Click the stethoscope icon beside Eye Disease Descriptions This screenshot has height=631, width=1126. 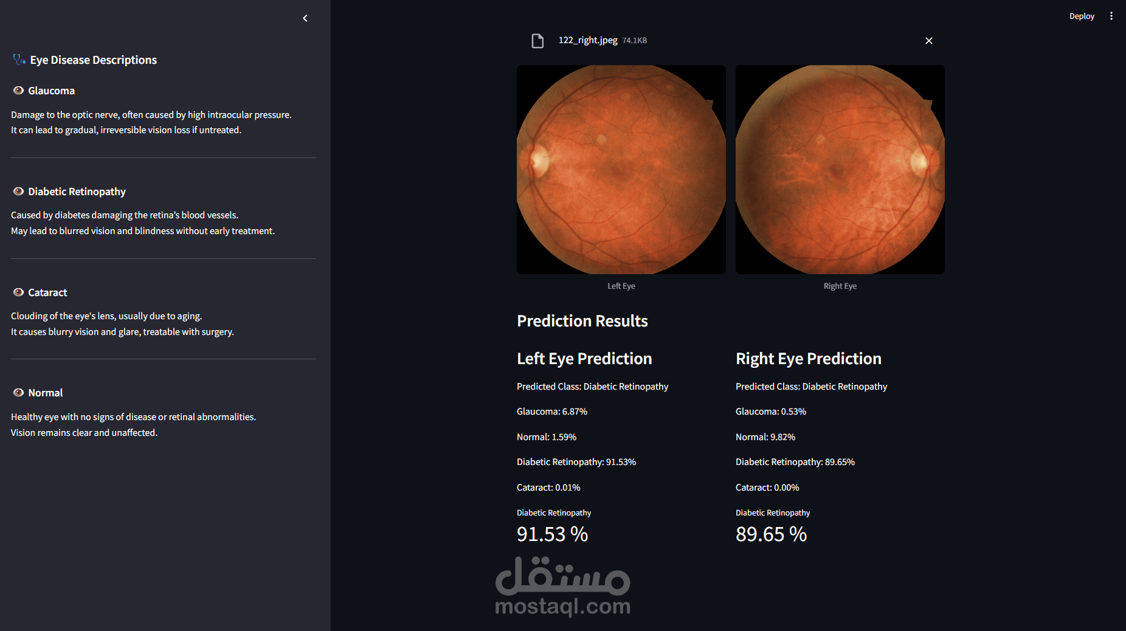click(x=19, y=60)
